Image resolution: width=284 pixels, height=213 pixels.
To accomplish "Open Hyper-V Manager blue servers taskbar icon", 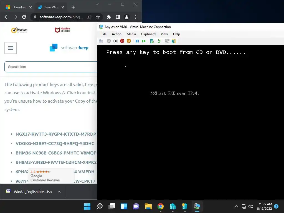I will 173,206.
